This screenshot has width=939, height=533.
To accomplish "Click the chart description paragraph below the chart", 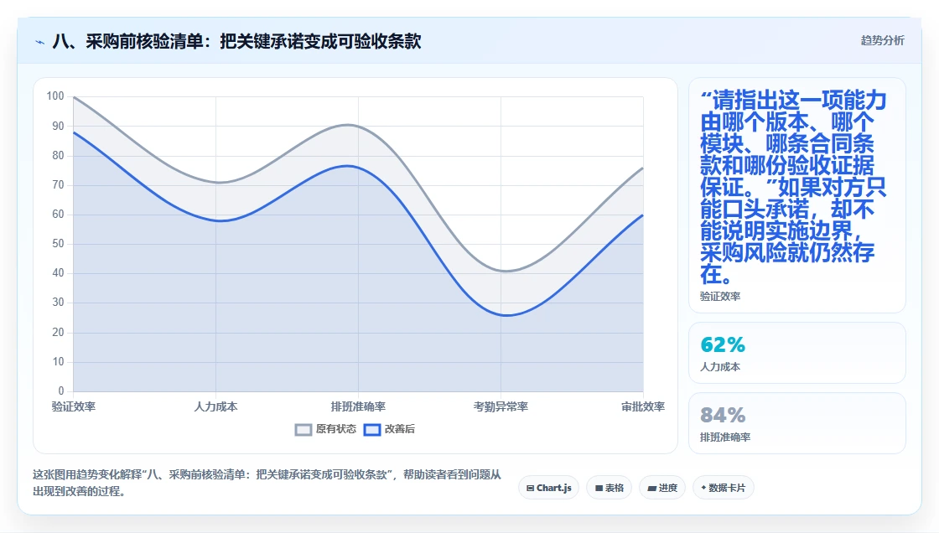I will [267, 483].
